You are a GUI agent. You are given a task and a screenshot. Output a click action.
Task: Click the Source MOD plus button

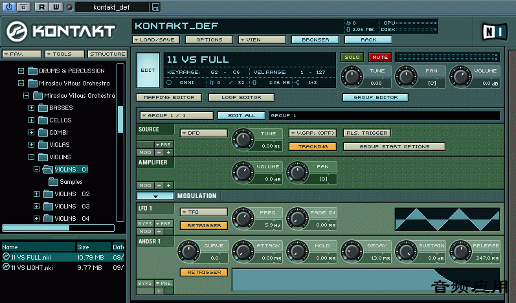click(159, 152)
